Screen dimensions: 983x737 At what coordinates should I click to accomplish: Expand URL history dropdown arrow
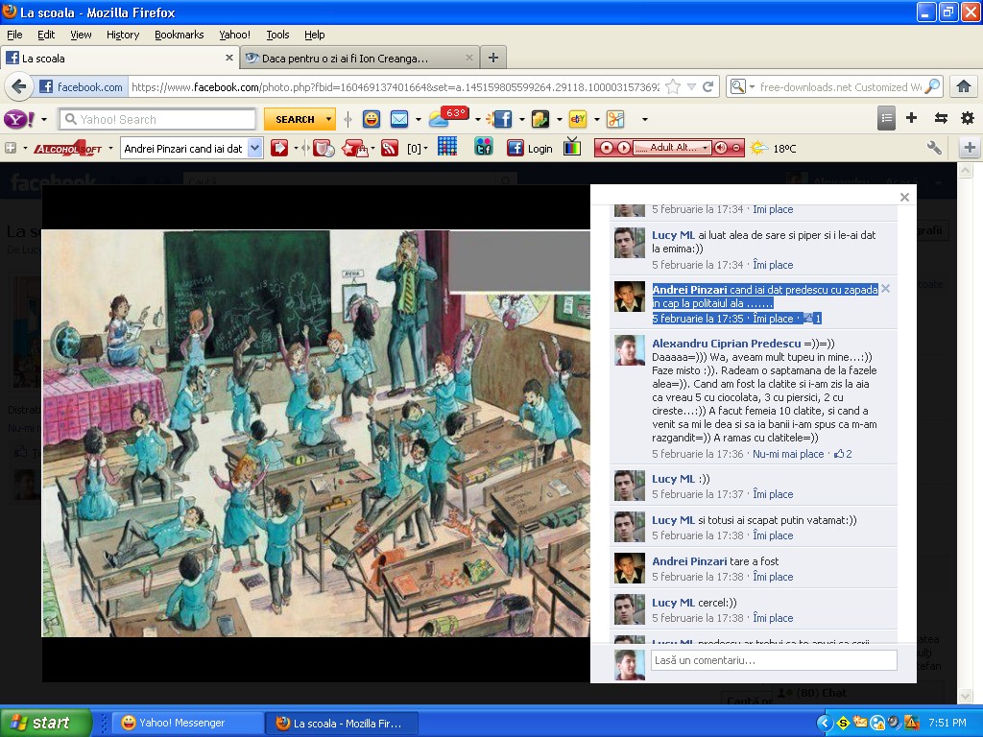click(691, 87)
